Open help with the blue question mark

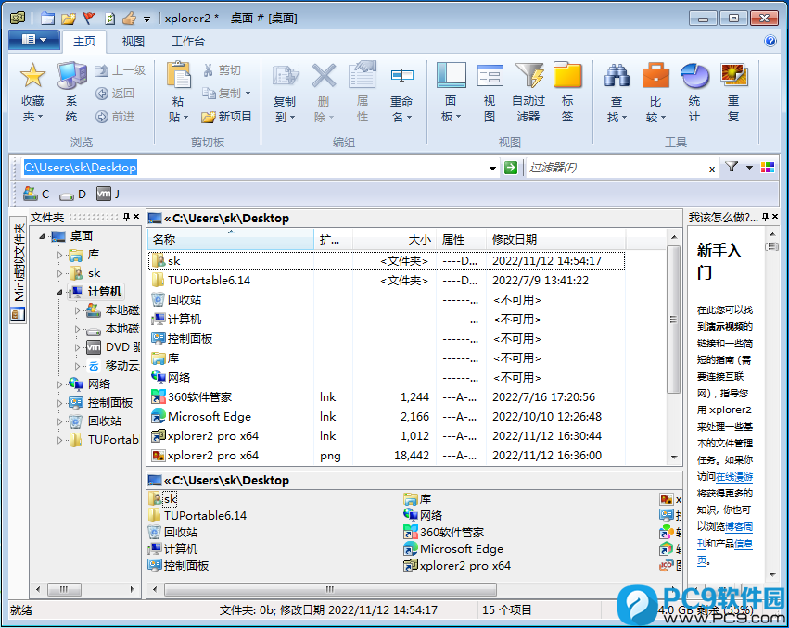click(x=770, y=41)
